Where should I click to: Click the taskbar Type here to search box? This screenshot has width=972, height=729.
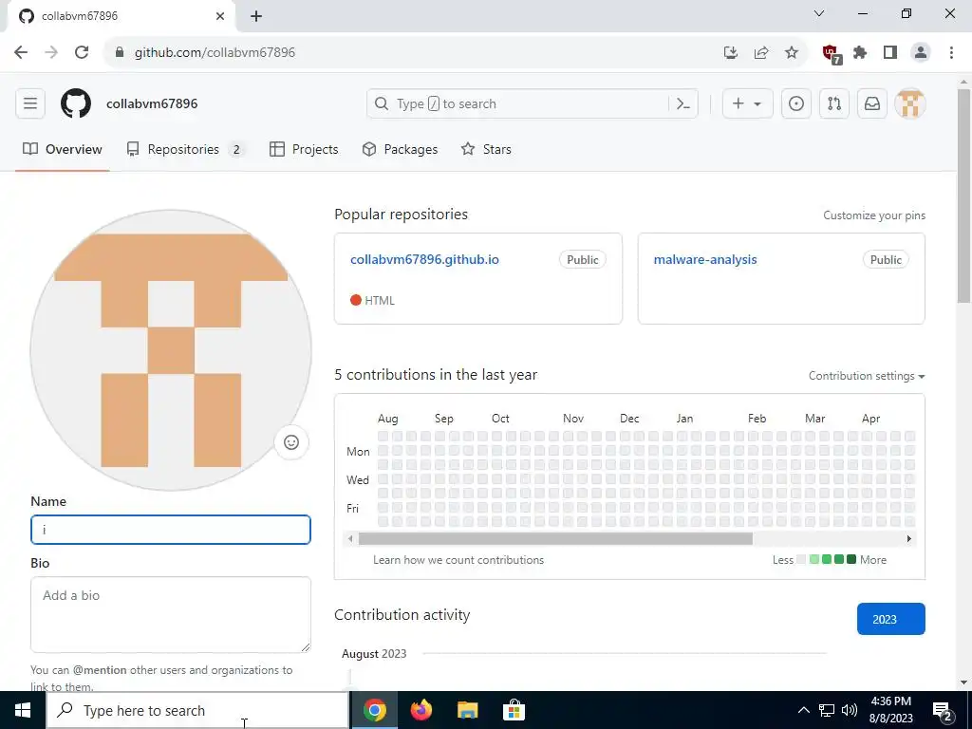click(197, 710)
